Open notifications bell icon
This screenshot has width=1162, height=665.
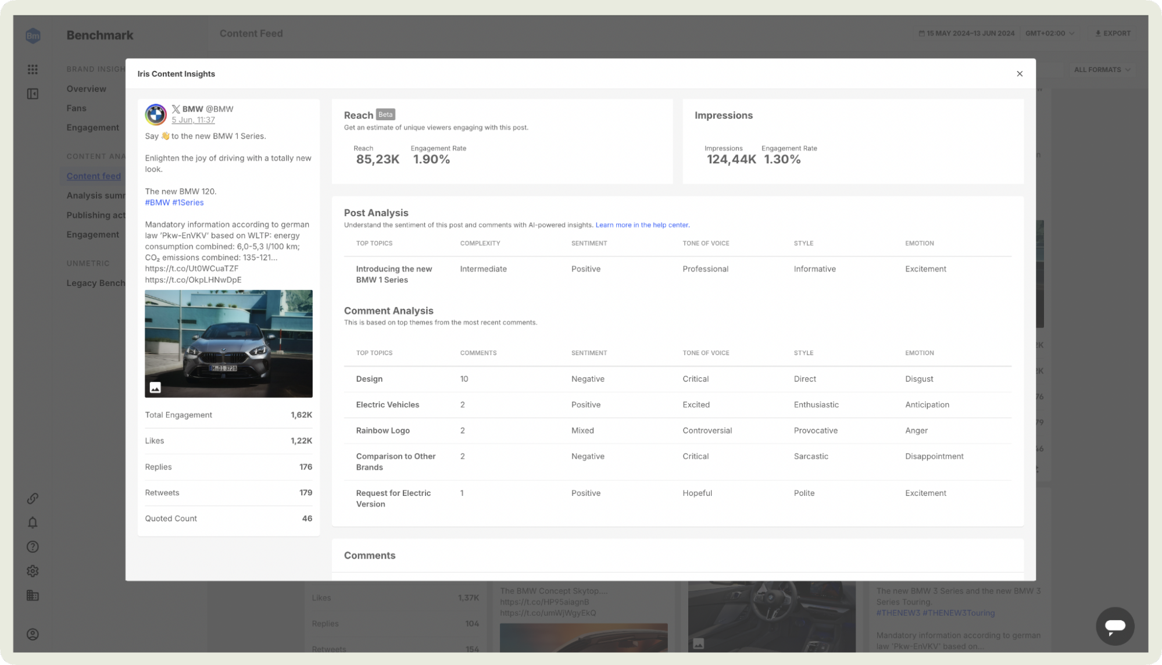[x=33, y=523]
